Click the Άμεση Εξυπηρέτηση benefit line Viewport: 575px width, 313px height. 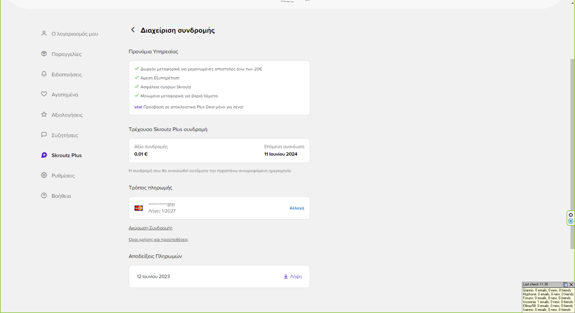click(160, 78)
